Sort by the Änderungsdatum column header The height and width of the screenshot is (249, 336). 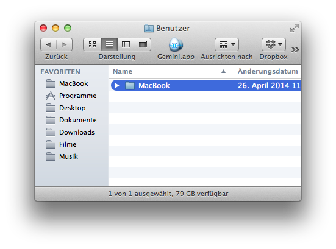click(266, 71)
